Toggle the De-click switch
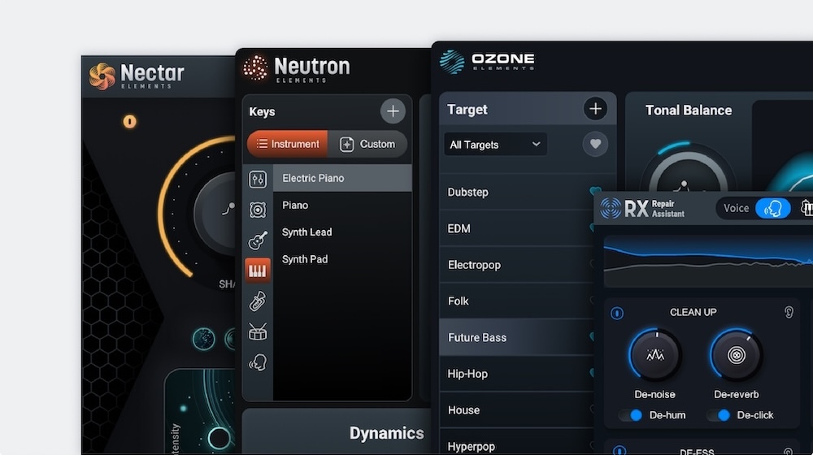Viewport: 813px width, 455px height. click(x=719, y=415)
